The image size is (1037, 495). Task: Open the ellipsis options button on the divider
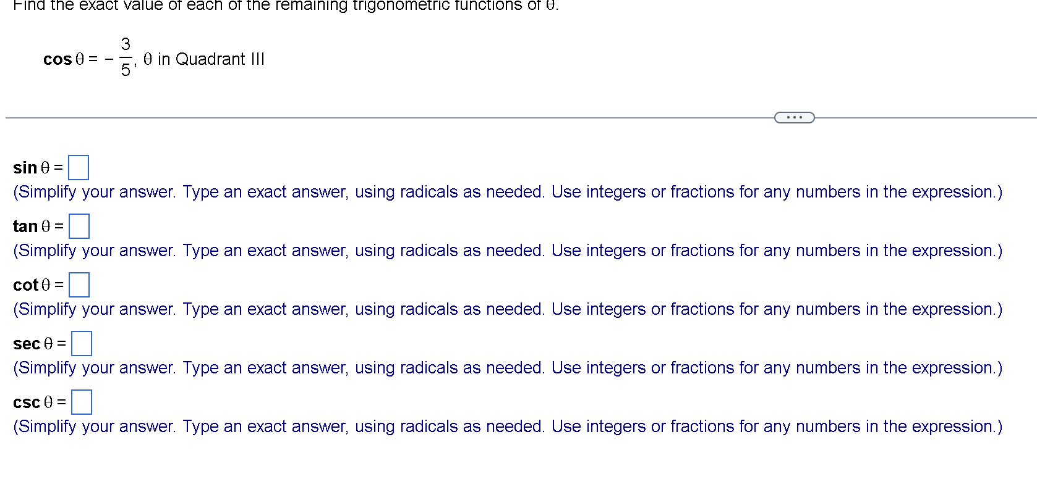793,117
